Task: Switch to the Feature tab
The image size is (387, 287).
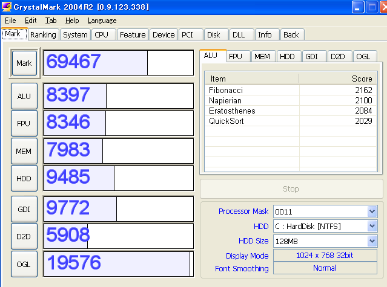Action: (x=133, y=34)
